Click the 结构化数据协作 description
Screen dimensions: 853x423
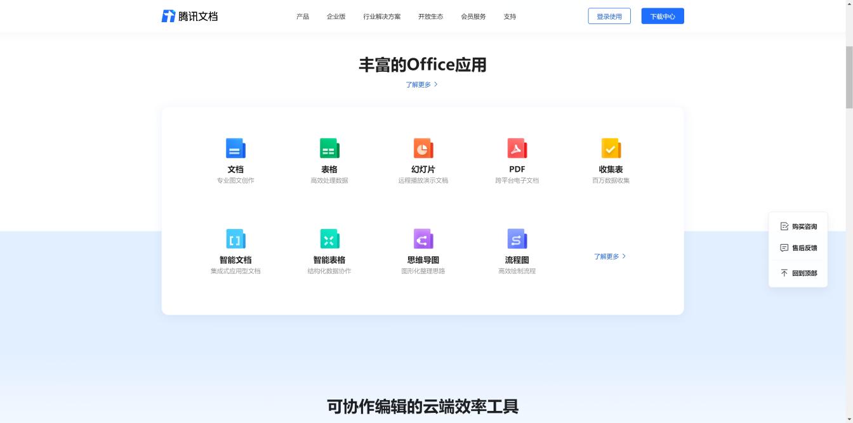pos(329,271)
